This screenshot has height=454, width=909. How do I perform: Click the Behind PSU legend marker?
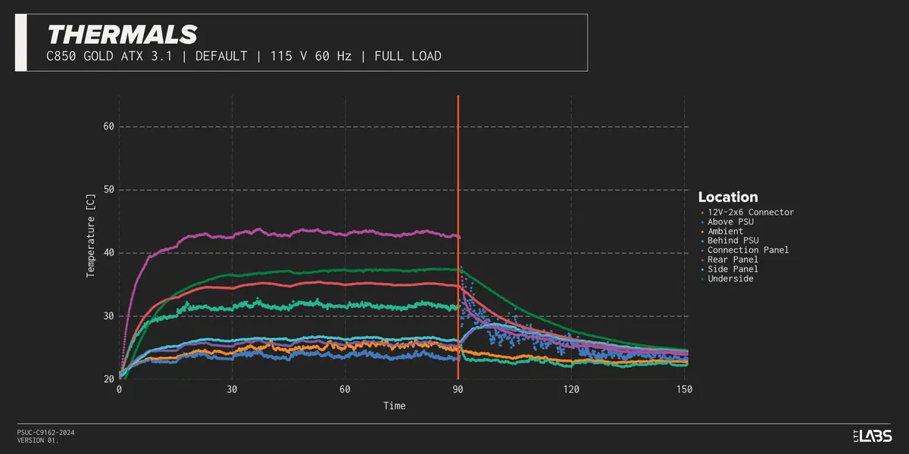click(702, 241)
